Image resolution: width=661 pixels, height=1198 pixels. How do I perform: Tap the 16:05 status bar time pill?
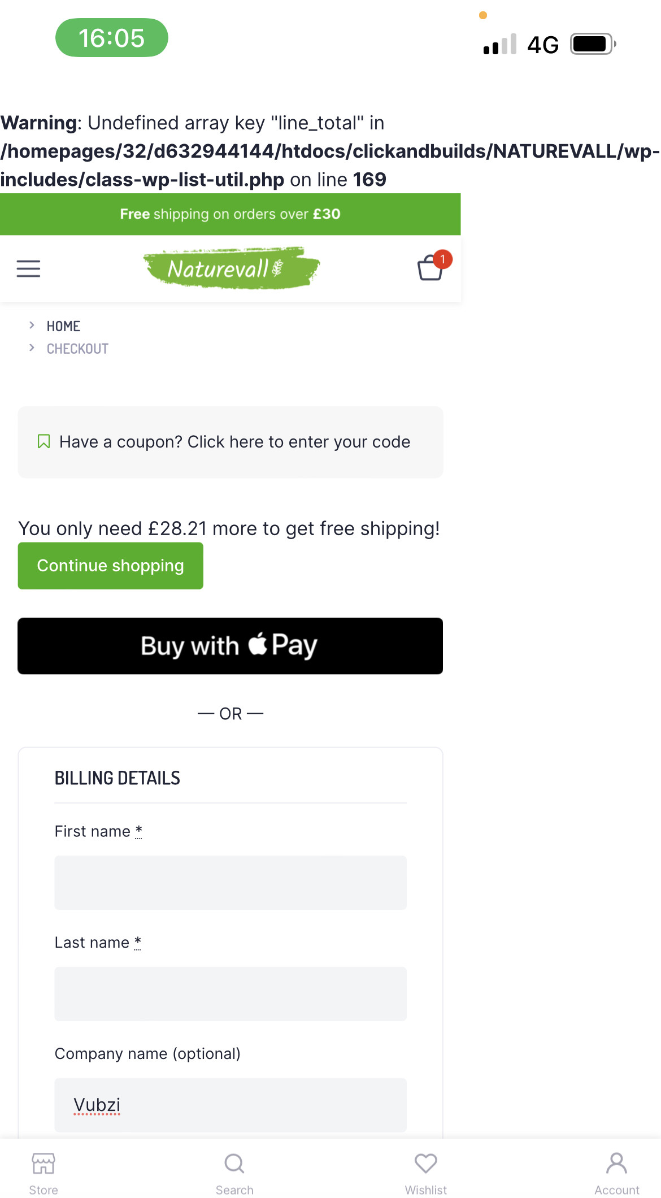[x=112, y=38]
